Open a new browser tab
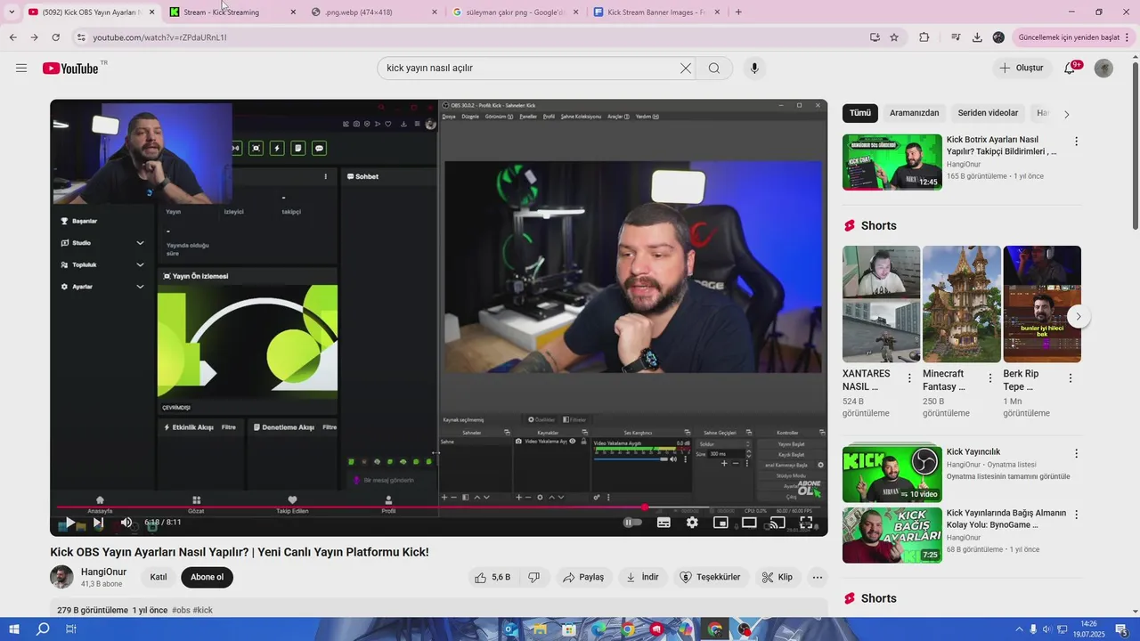Viewport: 1140px width, 641px height. point(738,12)
